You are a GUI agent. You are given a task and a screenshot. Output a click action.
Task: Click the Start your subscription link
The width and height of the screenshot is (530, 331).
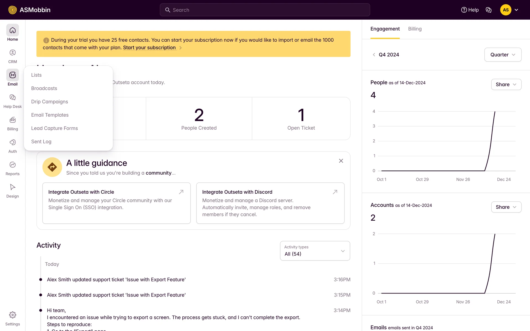point(149,47)
